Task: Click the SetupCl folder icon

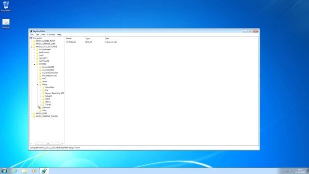Action: pos(43,96)
